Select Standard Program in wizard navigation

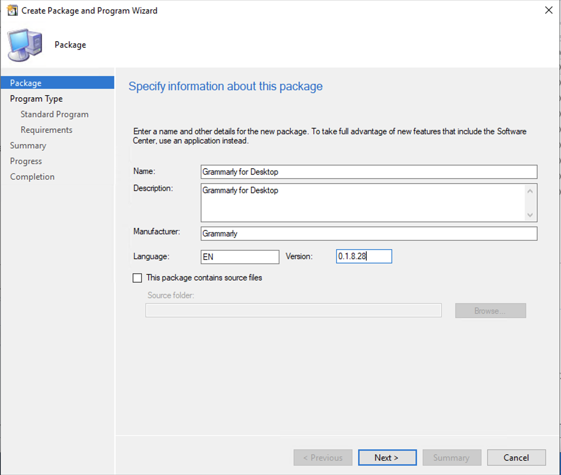[54, 114]
